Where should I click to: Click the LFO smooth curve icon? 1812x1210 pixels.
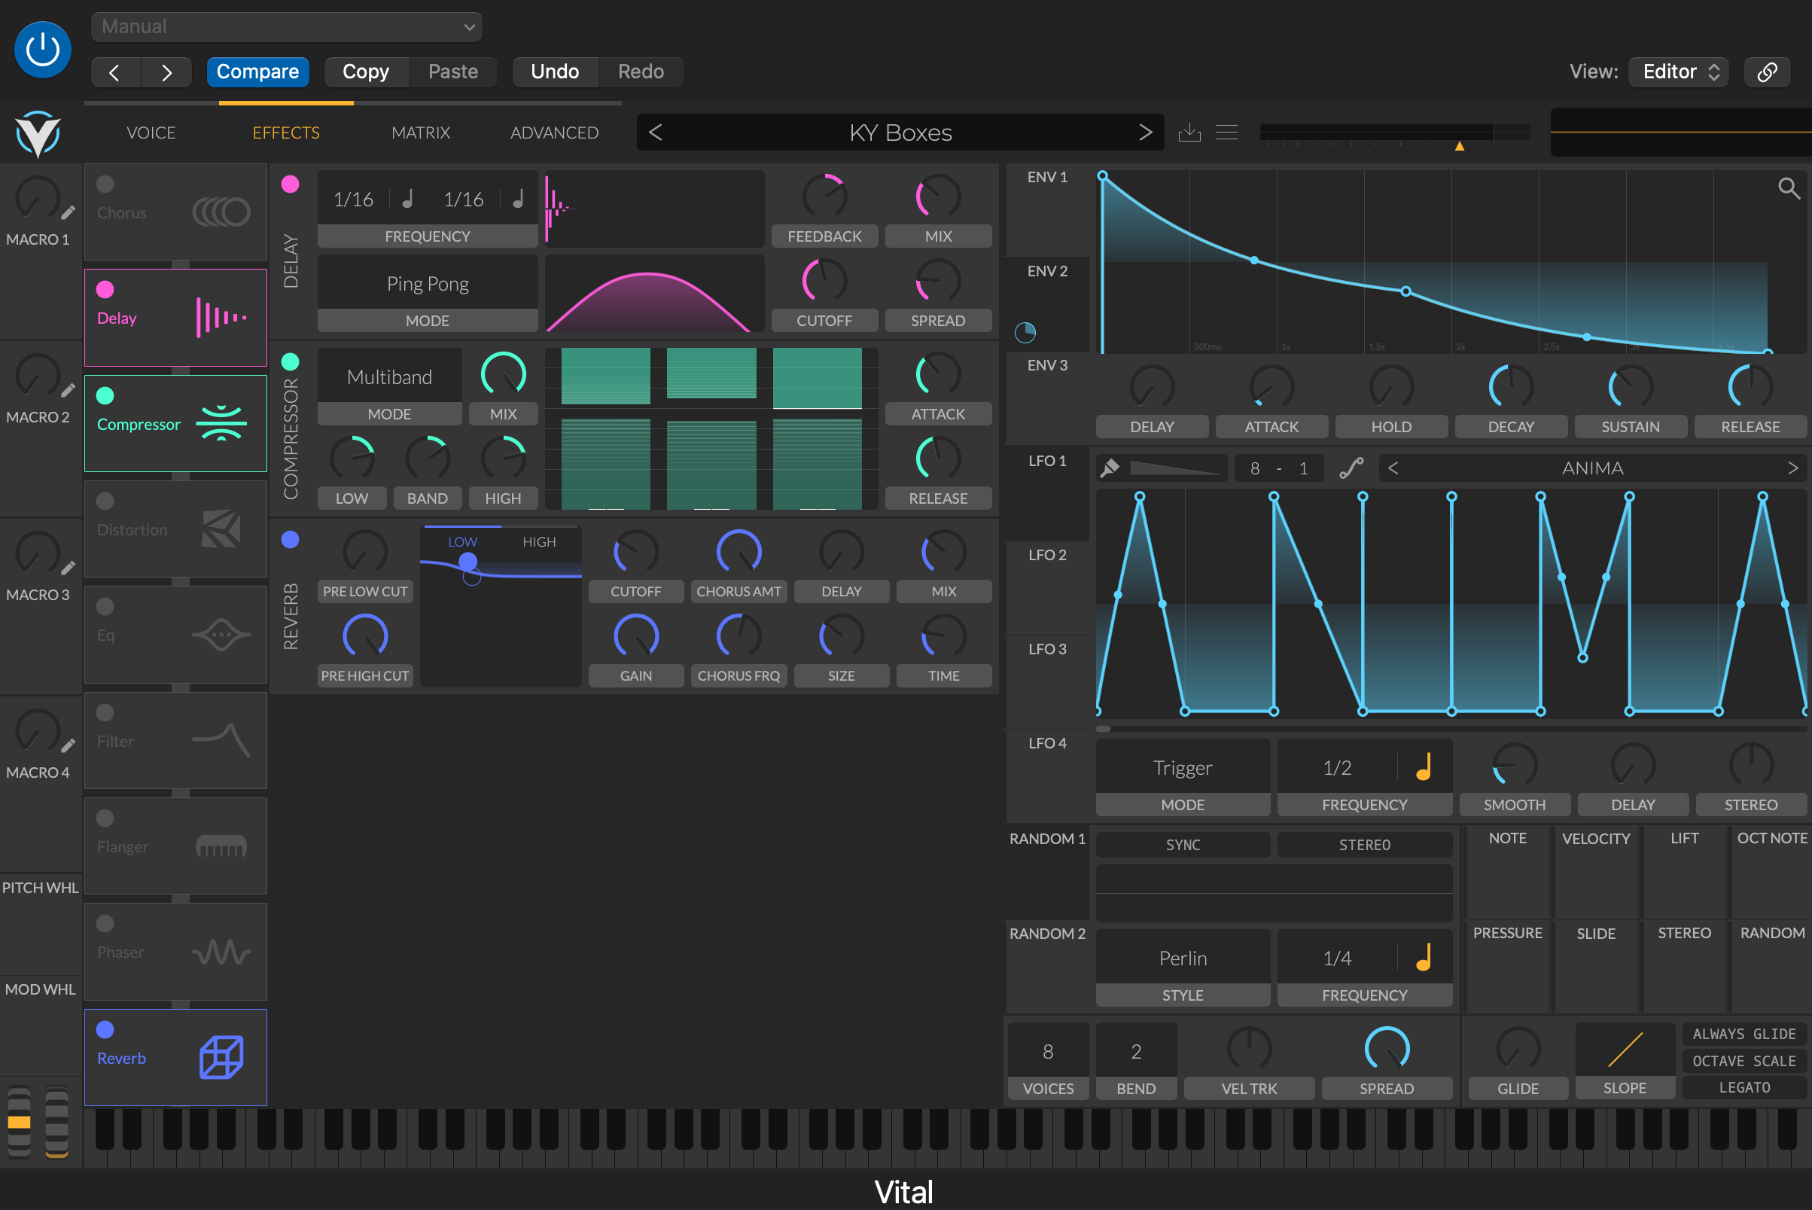1351,468
